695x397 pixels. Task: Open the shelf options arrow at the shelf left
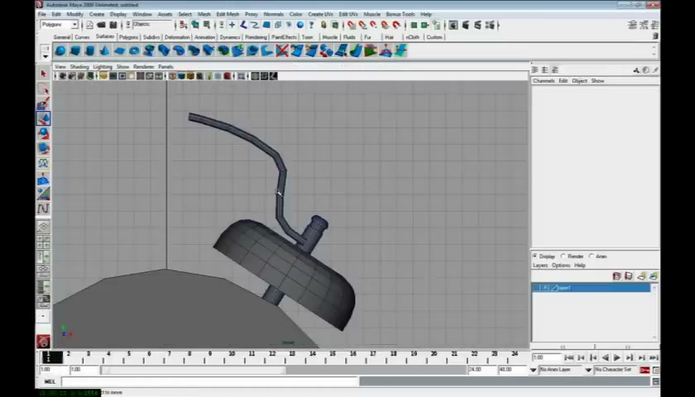pyautogui.click(x=46, y=56)
